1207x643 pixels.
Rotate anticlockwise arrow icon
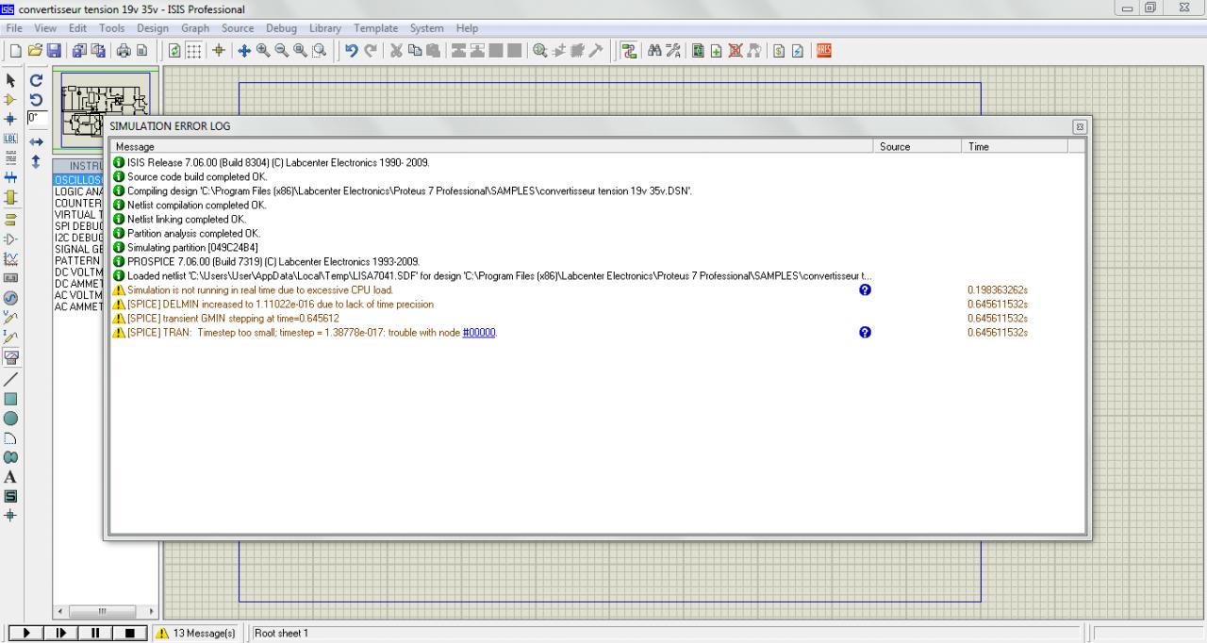pyautogui.click(x=37, y=99)
